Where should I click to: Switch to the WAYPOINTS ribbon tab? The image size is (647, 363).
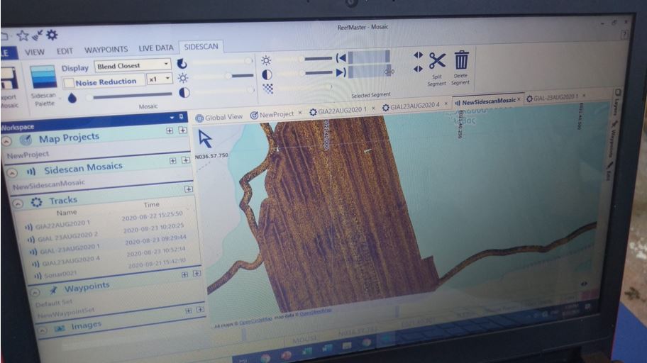point(106,50)
